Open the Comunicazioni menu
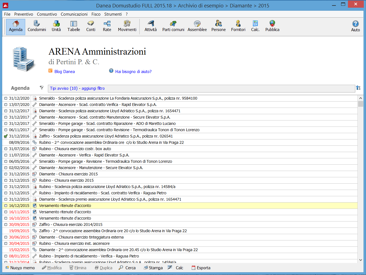Viewport: 366px width, 275px height. pos(74,14)
